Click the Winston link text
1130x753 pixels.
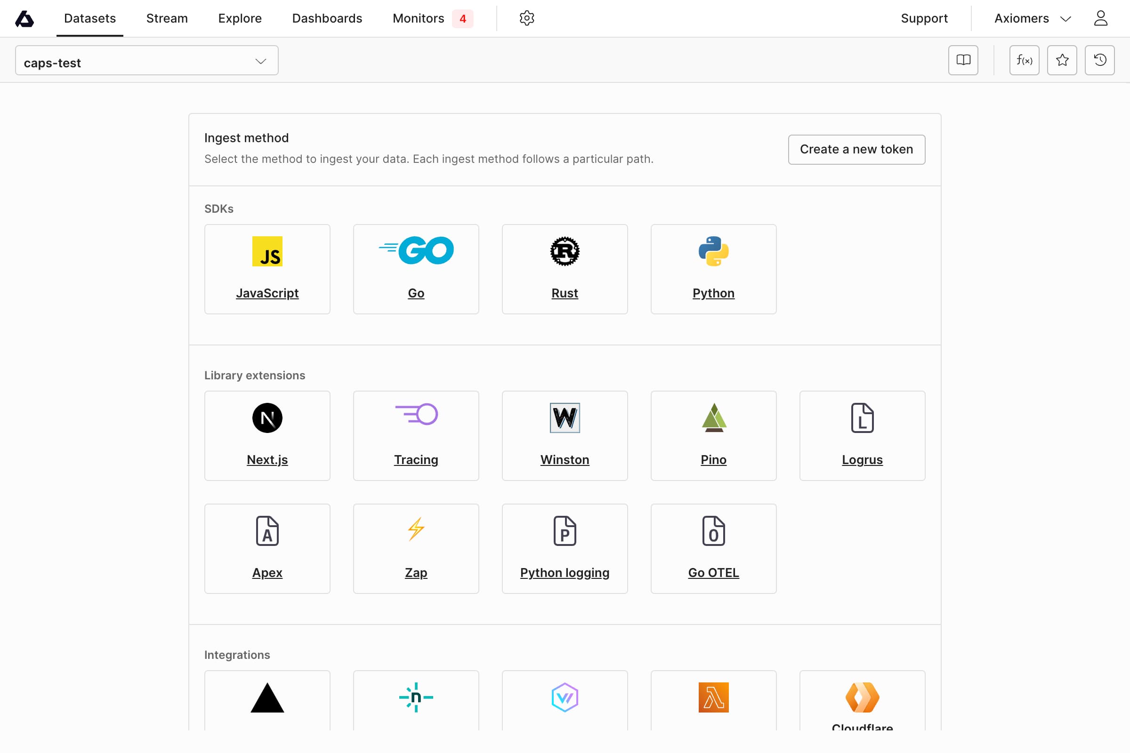pyautogui.click(x=565, y=460)
